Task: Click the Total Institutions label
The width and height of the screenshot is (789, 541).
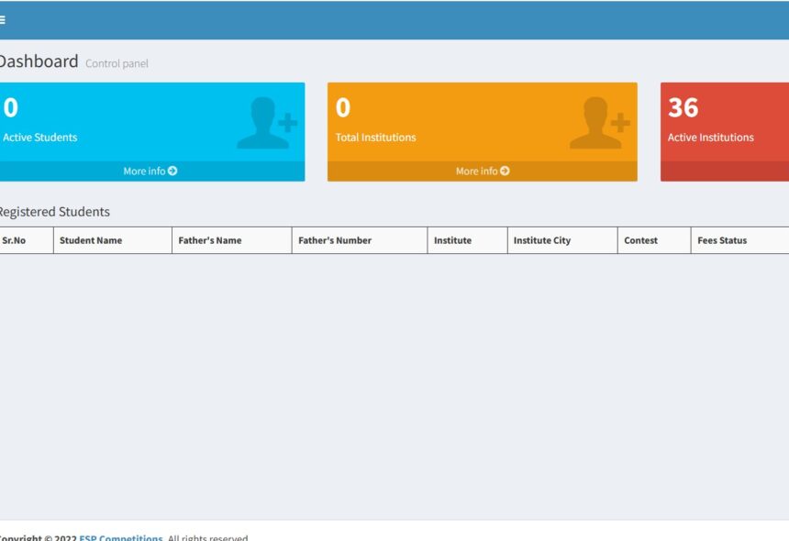Action: tap(376, 138)
